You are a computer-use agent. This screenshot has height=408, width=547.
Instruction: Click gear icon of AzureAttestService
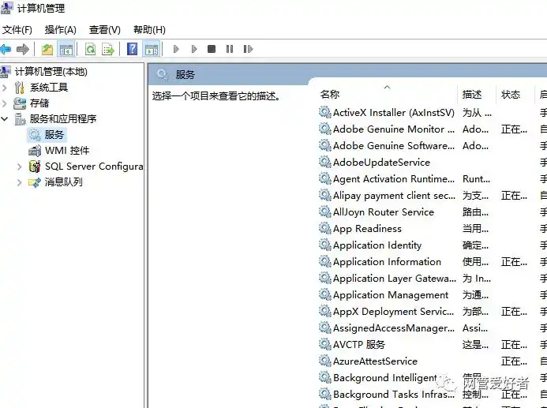pos(324,361)
